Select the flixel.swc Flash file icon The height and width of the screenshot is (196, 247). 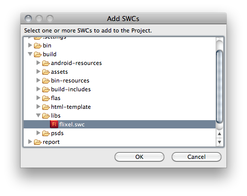(x=54, y=124)
